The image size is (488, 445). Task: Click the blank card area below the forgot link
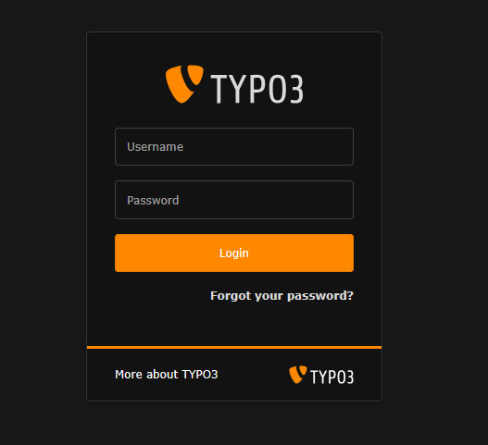tap(234, 325)
